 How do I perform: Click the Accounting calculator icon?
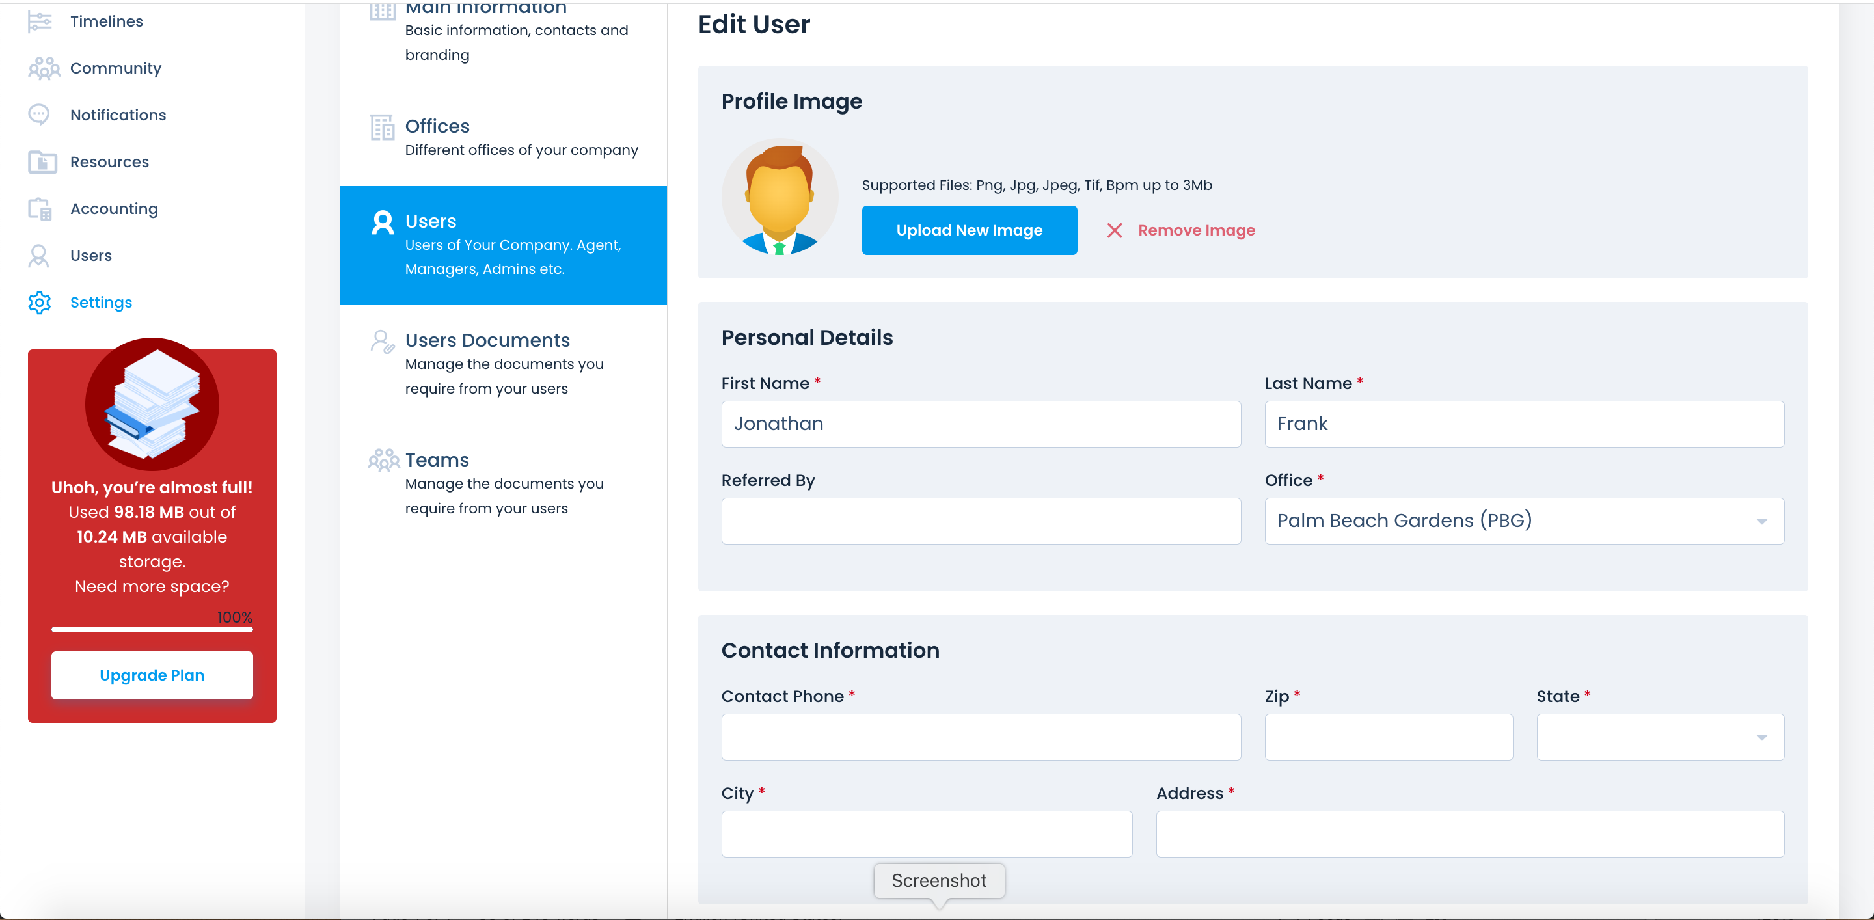pyautogui.click(x=40, y=209)
